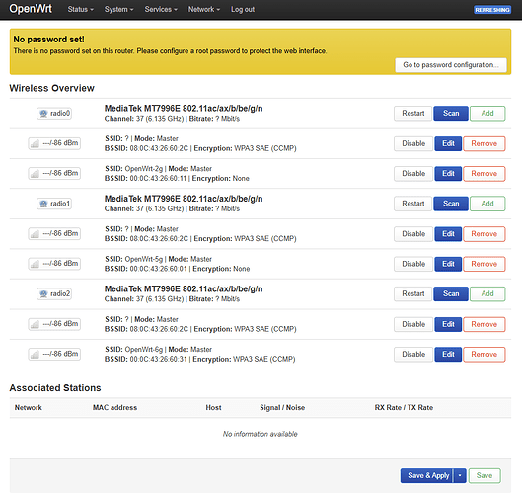Disable the OpenWrt-6g wireless network
This screenshot has height=494, width=522.
coord(413,355)
